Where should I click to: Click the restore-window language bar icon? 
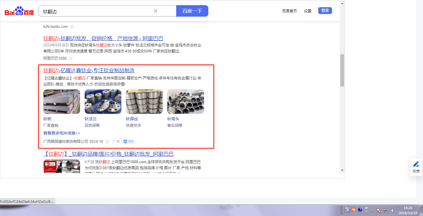[x=366, y=208]
